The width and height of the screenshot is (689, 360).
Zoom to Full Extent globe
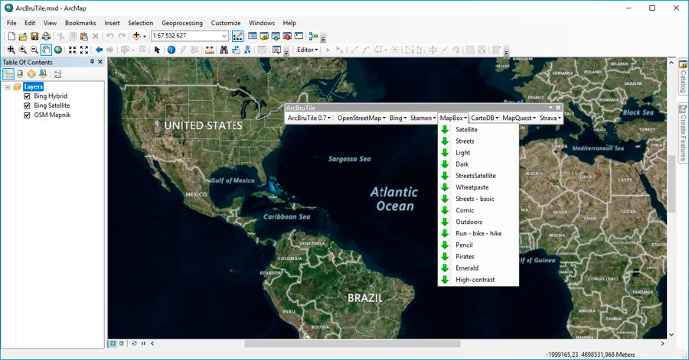click(57, 50)
